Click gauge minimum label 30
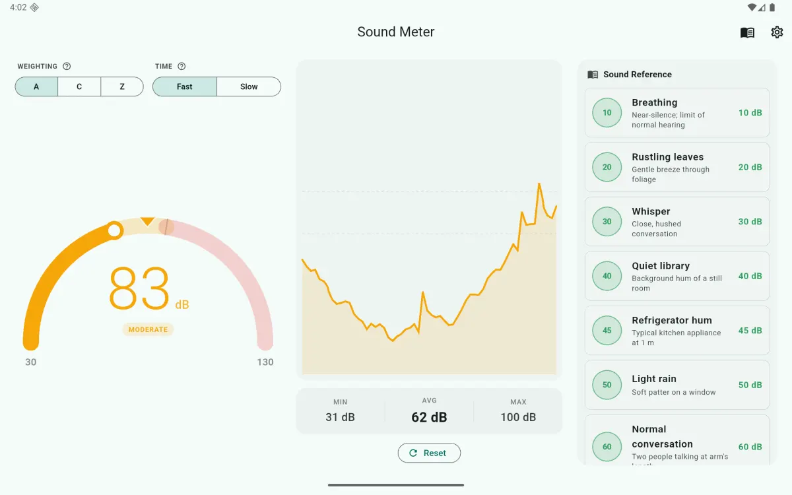792x495 pixels. point(31,362)
